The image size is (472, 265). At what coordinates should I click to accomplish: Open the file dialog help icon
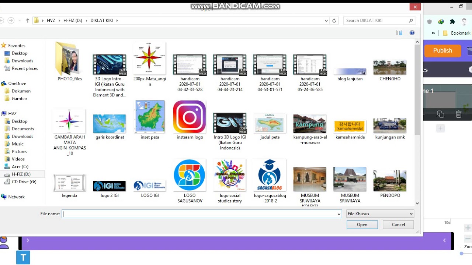click(412, 33)
